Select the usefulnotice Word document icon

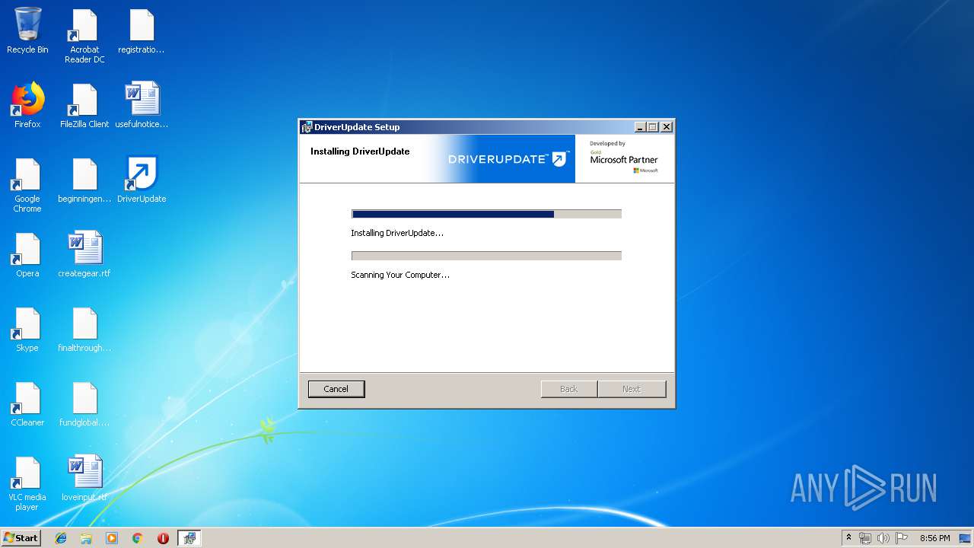pos(142,105)
